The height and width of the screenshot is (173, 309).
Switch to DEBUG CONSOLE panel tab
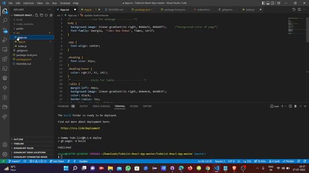pyautogui.click(x=101, y=106)
